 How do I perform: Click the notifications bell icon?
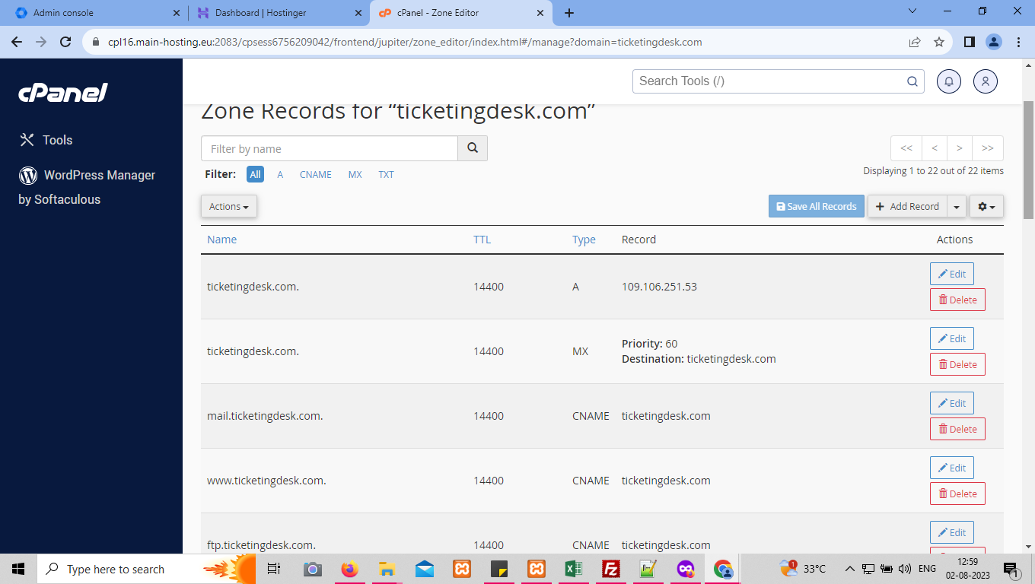click(949, 81)
